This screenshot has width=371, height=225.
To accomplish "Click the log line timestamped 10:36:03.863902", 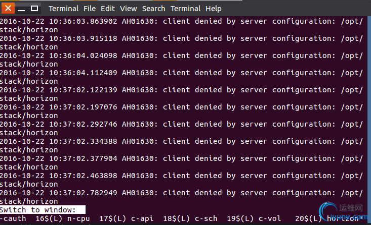I will tap(181, 21).
